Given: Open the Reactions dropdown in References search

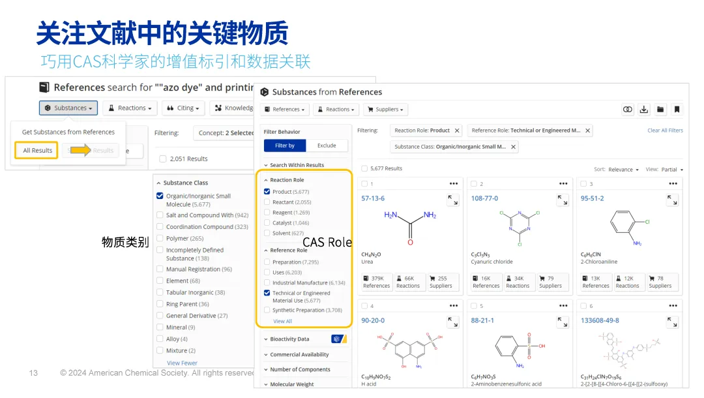Looking at the screenshot, I should [x=130, y=108].
